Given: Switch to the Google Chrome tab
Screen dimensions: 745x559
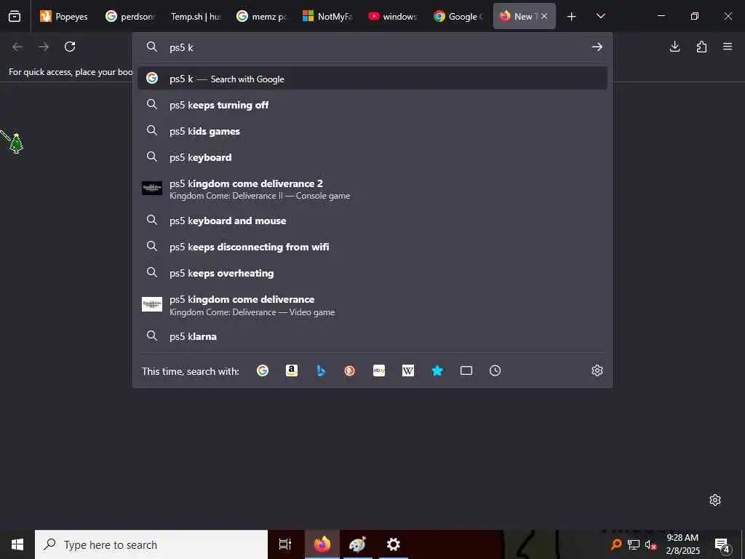Looking at the screenshot, I should point(458,16).
